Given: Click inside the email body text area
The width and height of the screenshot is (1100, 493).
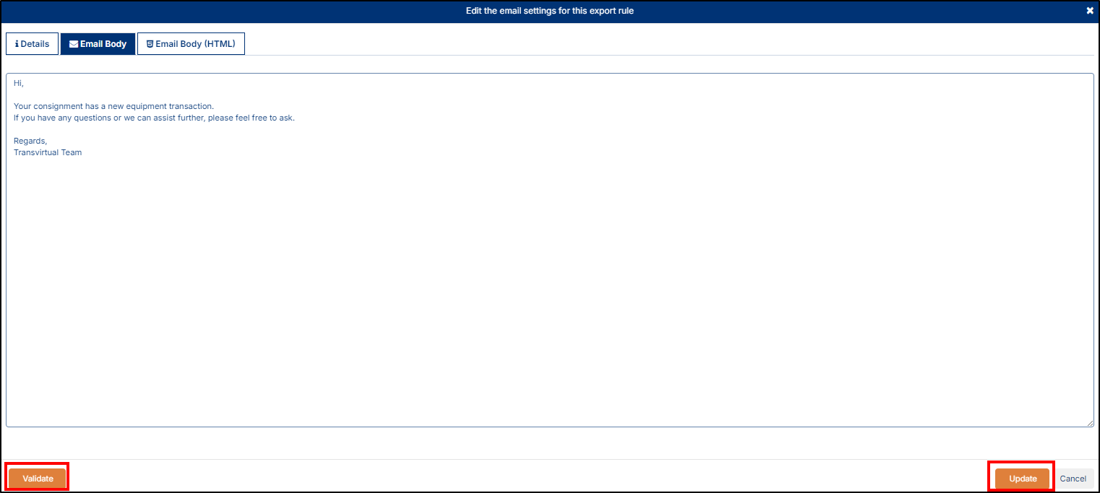Looking at the screenshot, I should [x=549, y=250].
